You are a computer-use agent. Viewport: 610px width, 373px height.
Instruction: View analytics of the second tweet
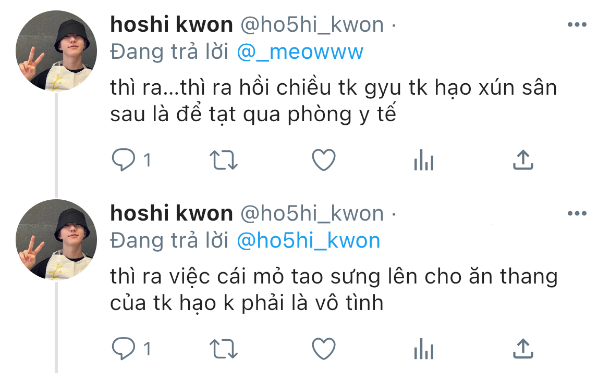(x=424, y=349)
